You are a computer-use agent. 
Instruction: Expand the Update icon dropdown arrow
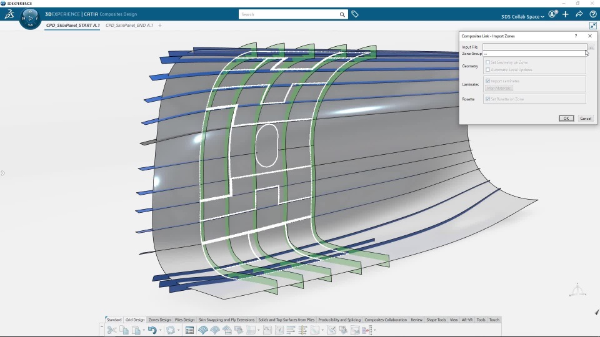click(x=178, y=330)
